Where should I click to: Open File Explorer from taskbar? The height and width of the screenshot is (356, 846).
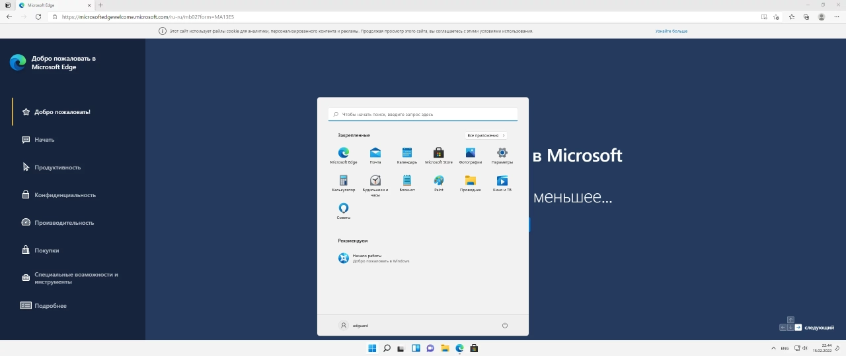(x=445, y=348)
